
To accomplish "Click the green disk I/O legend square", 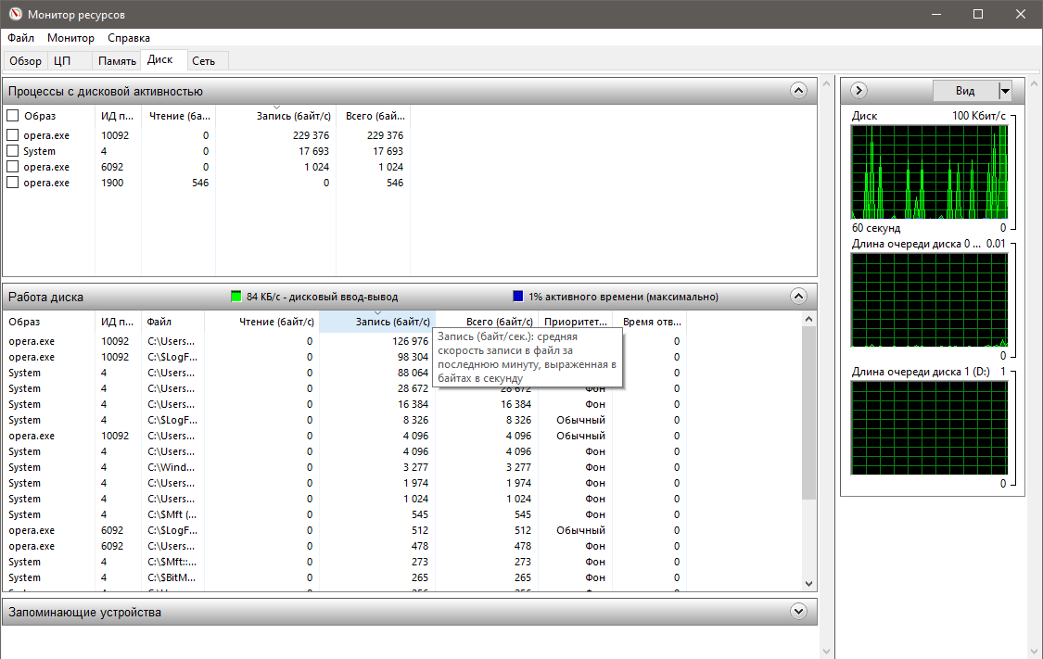I will pyautogui.click(x=235, y=297).
